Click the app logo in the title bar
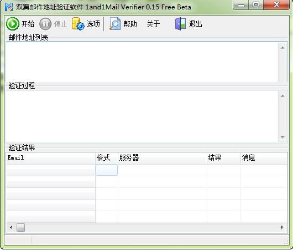Screen dimensions: 293x250 9,7
